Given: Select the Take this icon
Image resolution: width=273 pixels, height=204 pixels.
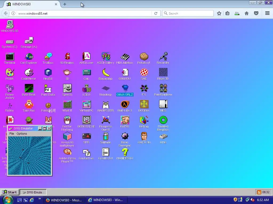Looking at the screenshot, I should [29, 106].
